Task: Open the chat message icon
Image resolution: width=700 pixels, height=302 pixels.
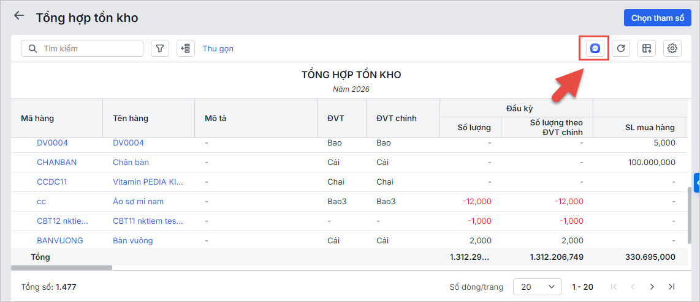Action: click(x=595, y=48)
